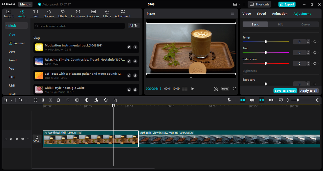
Task: Favorite the Motivation instrumental track
Action: (129, 47)
